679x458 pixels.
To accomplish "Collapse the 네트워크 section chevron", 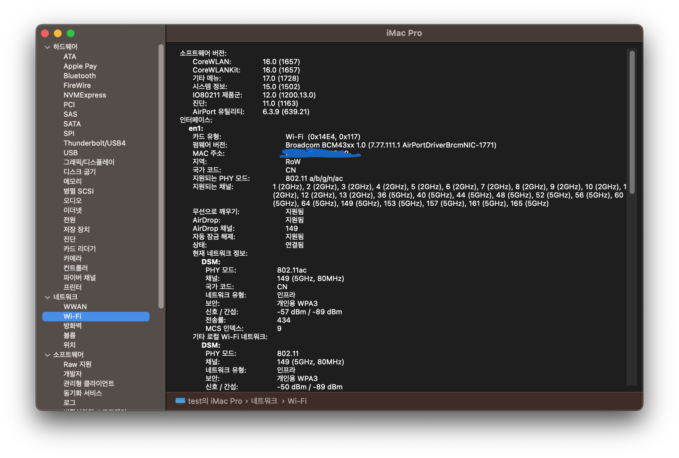I will click(47, 297).
